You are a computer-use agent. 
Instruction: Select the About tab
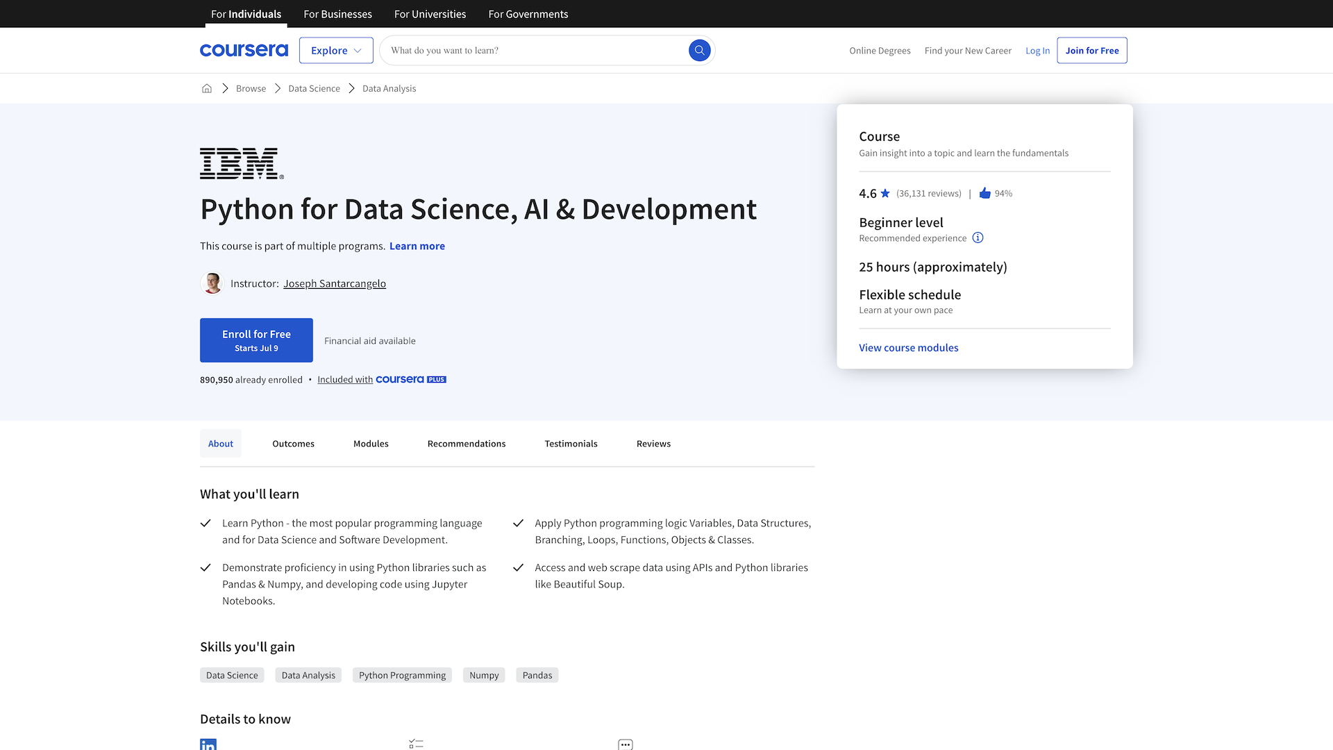click(x=221, y=443)
